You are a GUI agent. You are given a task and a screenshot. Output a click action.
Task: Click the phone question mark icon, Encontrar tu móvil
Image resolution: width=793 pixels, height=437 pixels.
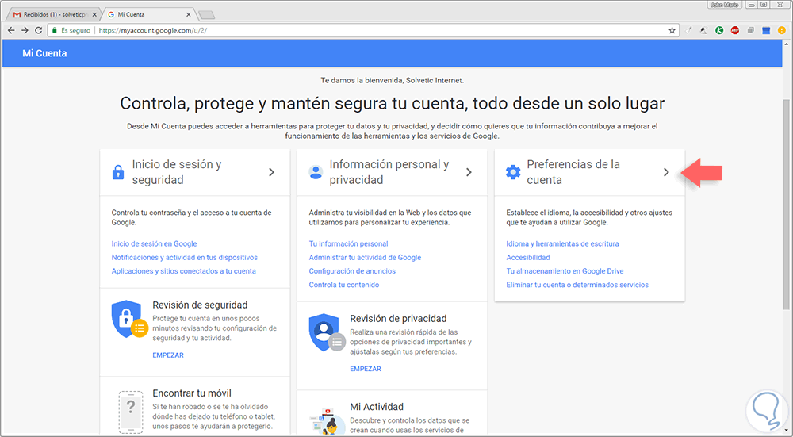click(x=131, y=412)
